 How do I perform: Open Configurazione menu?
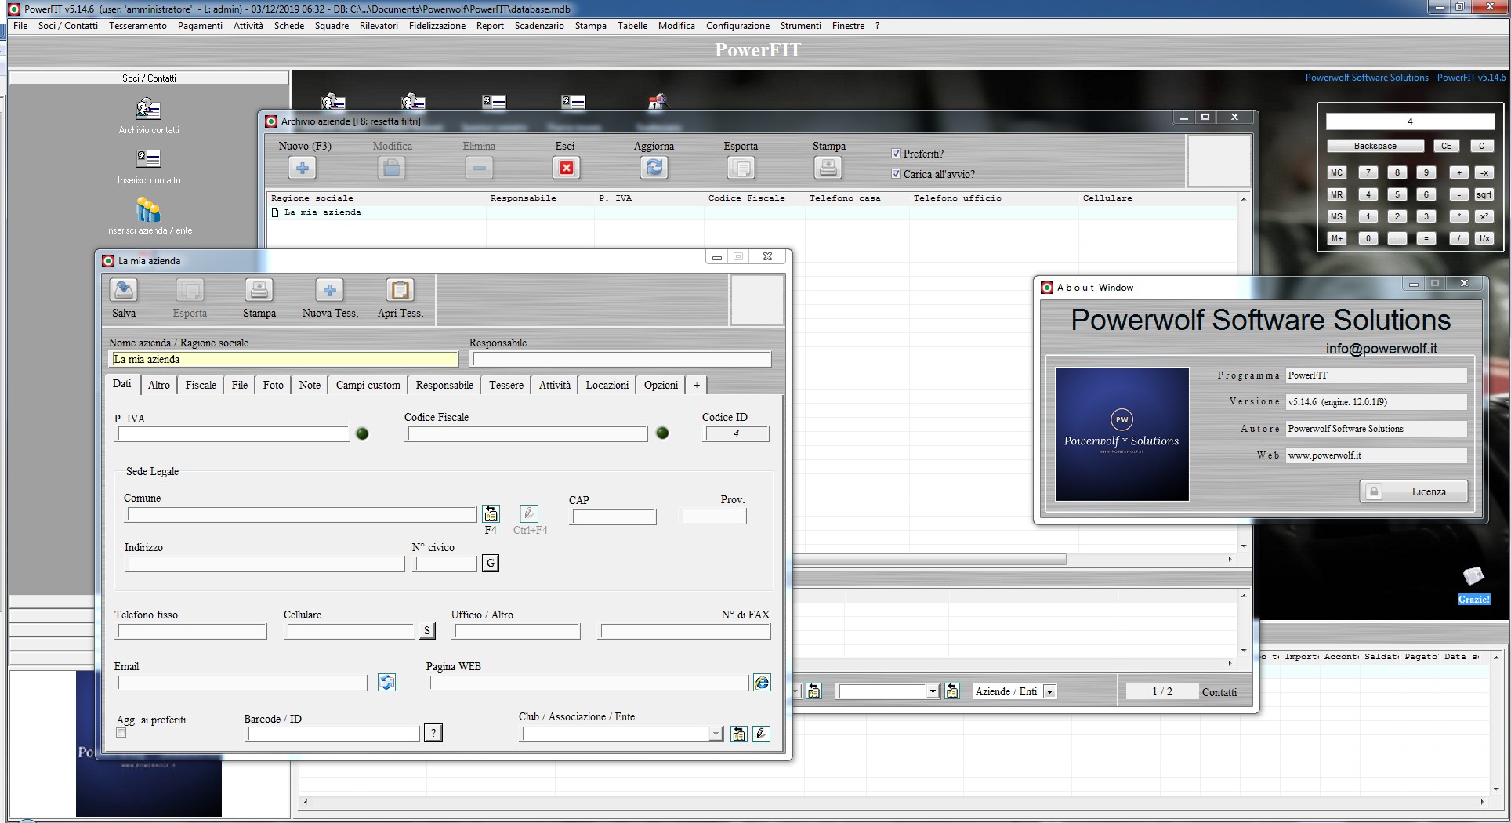(737, 26)
